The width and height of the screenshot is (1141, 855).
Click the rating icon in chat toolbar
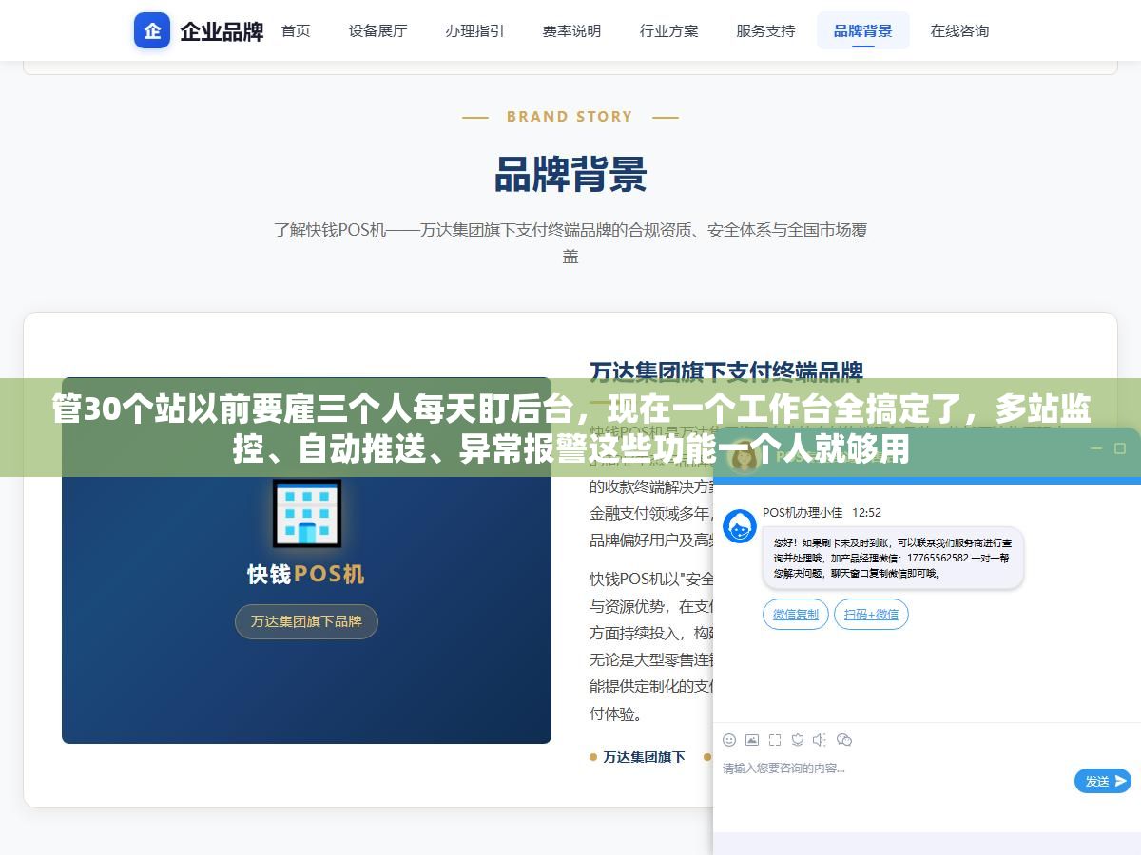tap(798, 740)
